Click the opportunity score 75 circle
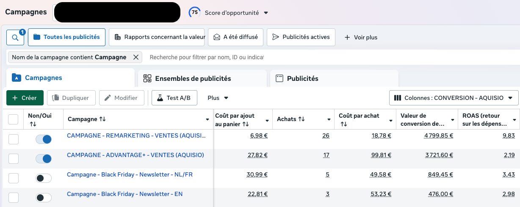Screen dimensions: 520x207 pos(194,13)
